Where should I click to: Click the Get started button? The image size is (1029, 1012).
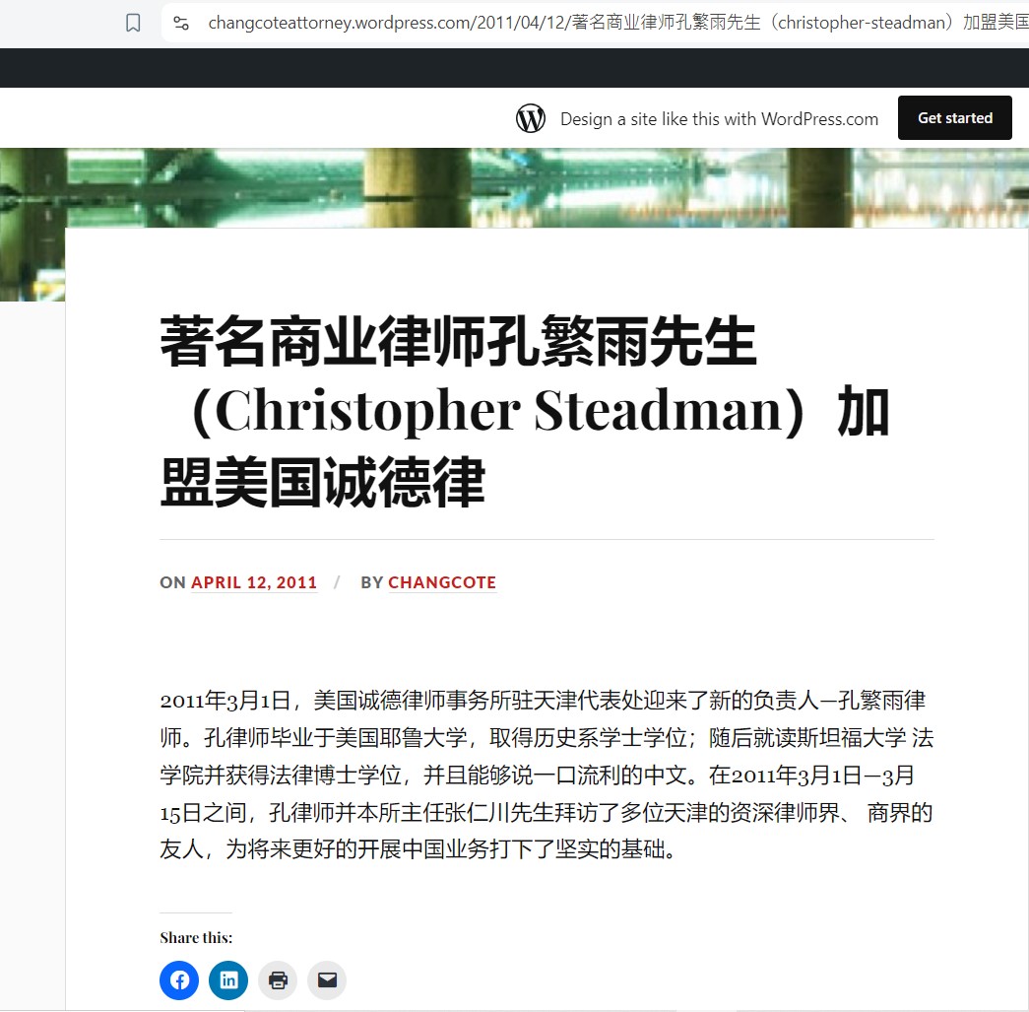(x=955, y=118)
